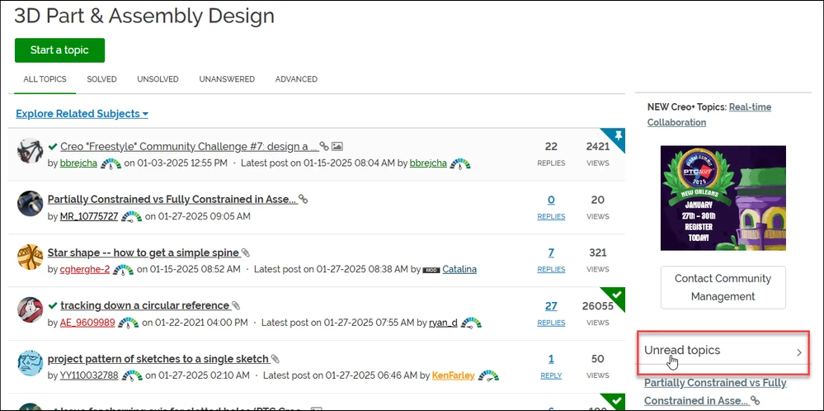Open ryan_d user profile
The height and width of the screenshot is (411, 824).
click(443, 322)
